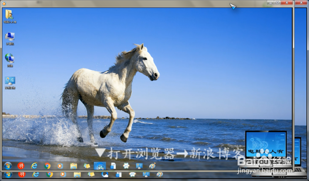309x181 pixels.
Task: Close the front player window
Action: point(287,2)
